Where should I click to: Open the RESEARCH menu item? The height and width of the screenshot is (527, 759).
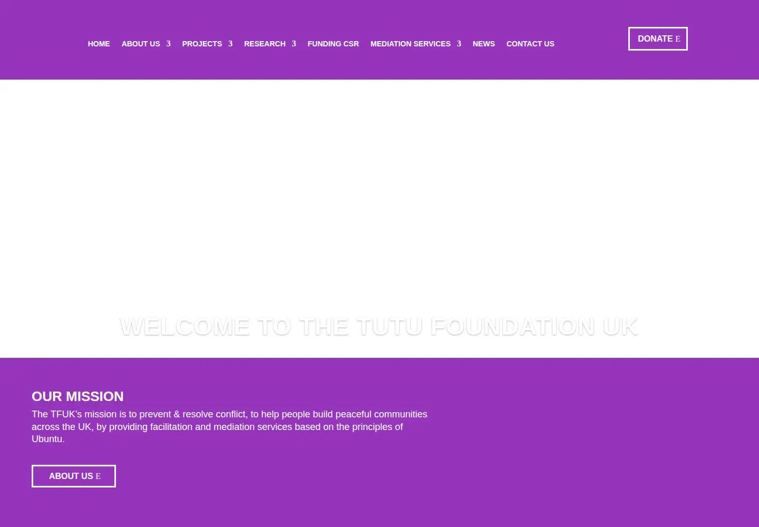pyautogui.click(x=265, y=44)
